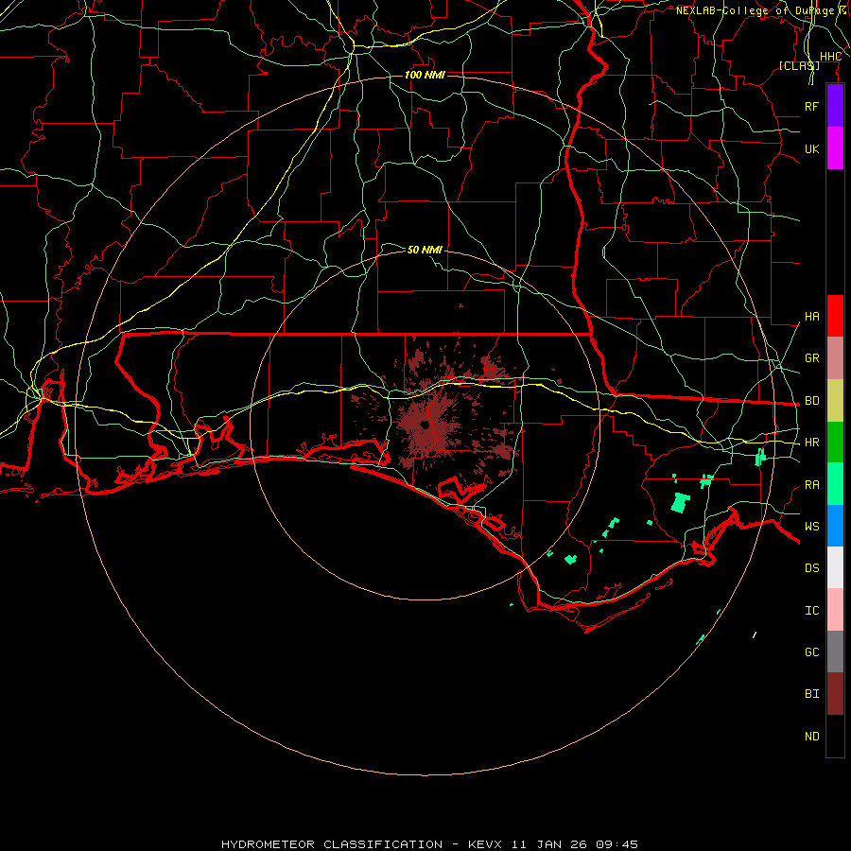Click the black ND legend swatch
The image size is (851, 851).
[x=835, y=736]
